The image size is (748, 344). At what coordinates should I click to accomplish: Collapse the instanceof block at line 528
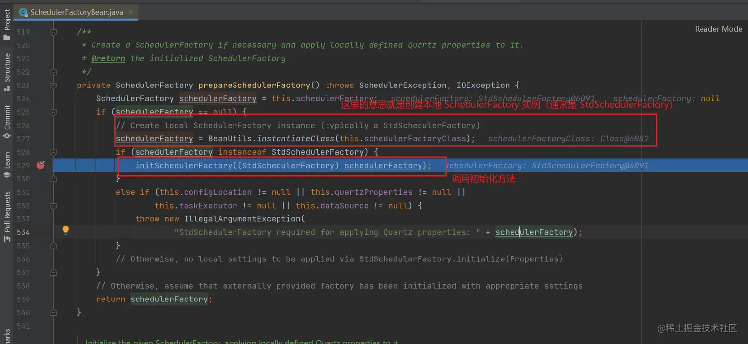tap(53, 152)
